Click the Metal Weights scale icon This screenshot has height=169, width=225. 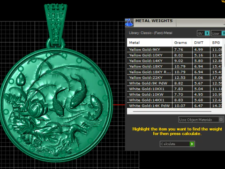pyautogui.click(x=129, y=23)
